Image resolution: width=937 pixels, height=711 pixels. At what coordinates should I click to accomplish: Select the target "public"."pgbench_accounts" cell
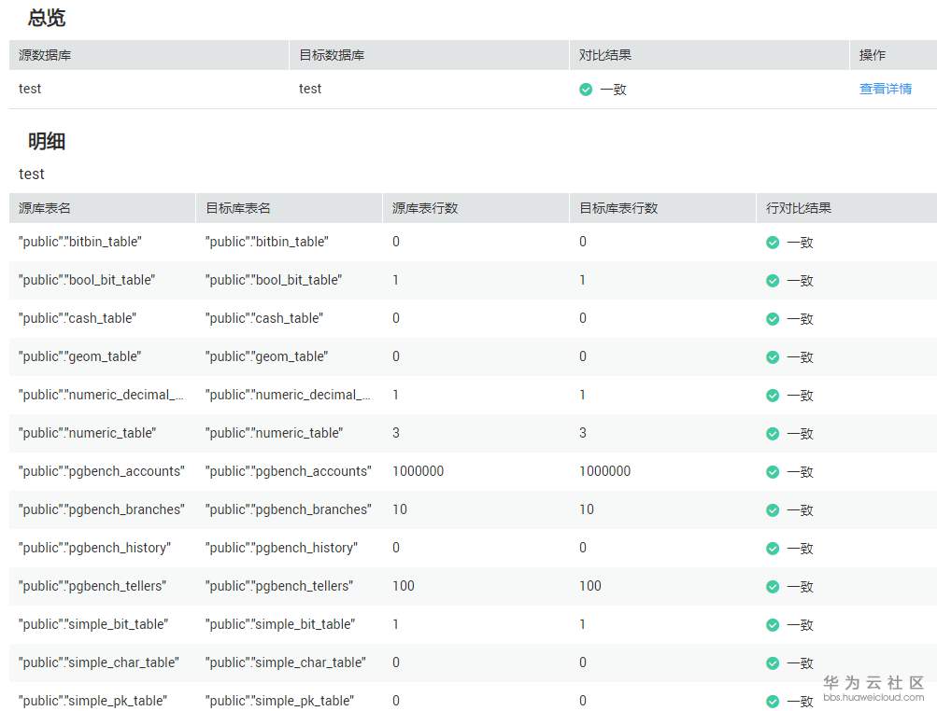click(289, 471)
